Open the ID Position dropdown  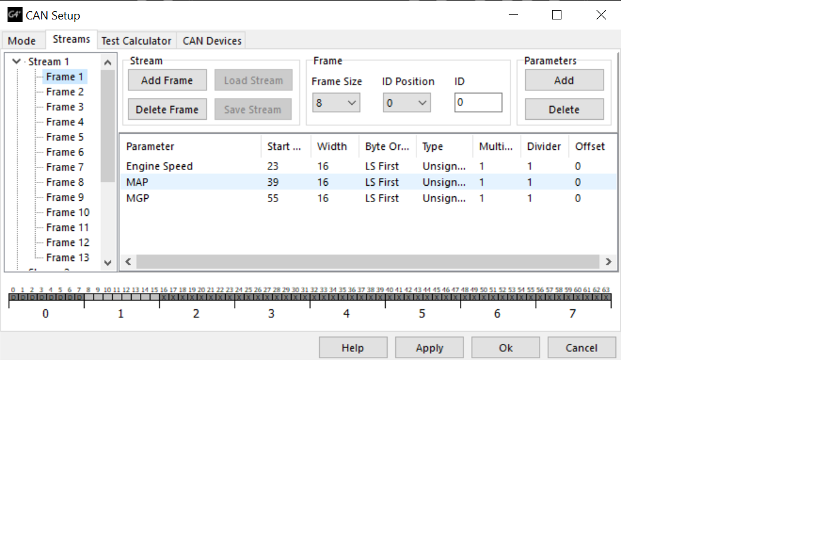406,102
